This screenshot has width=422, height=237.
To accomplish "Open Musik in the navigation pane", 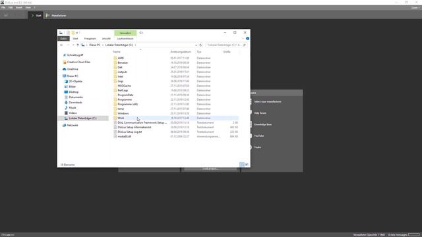I will point(73,108).
